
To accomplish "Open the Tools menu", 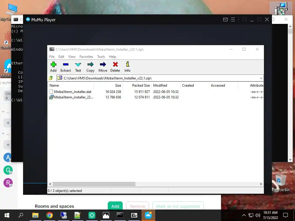I will tap(101, 57).
